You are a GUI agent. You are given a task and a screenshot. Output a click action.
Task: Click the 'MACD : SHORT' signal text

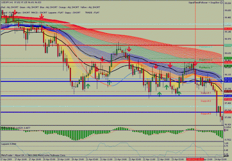tap(39, 13)
